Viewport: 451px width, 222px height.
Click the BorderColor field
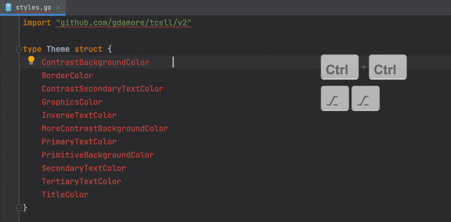(67, 76)
